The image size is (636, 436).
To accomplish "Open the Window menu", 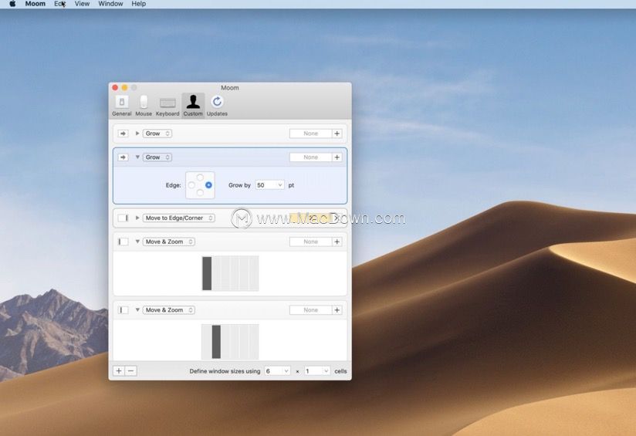I will click(110, 4).
